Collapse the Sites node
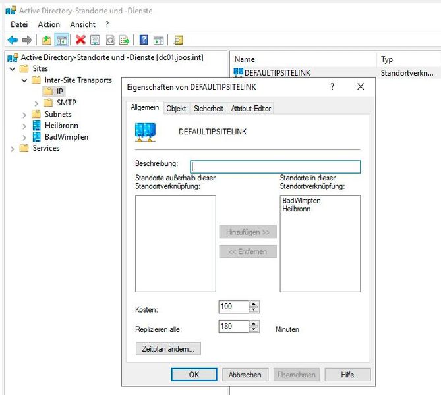This screenshot has height=395, width=441. 13,69
